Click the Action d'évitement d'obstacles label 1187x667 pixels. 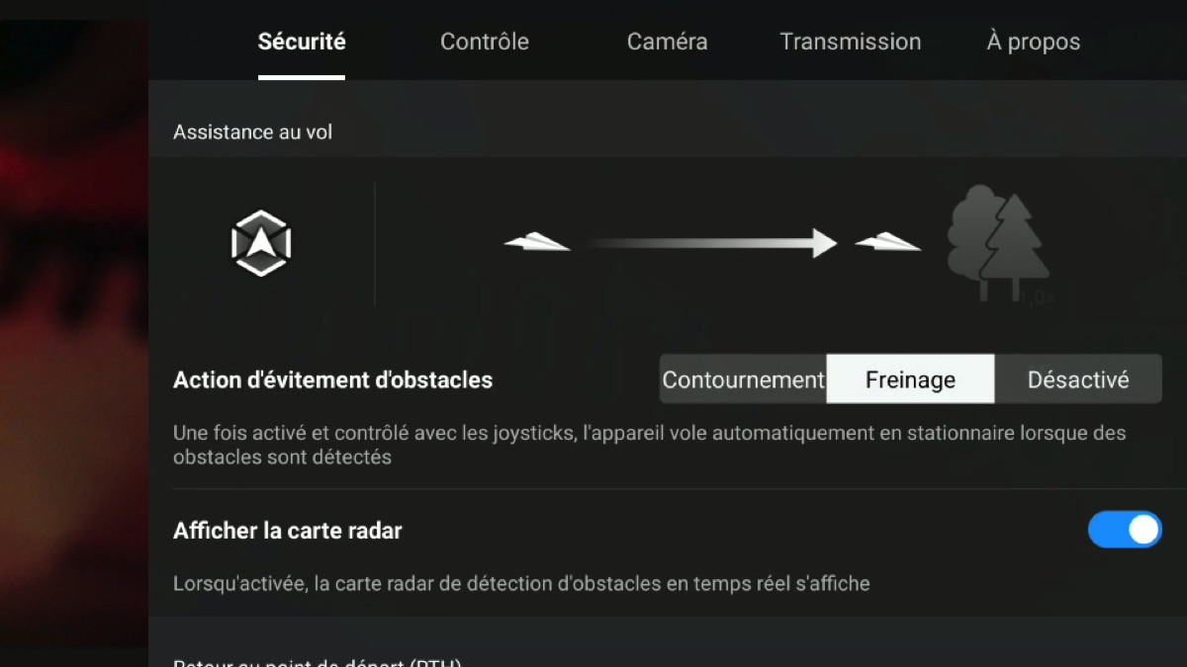coord(333,379)
